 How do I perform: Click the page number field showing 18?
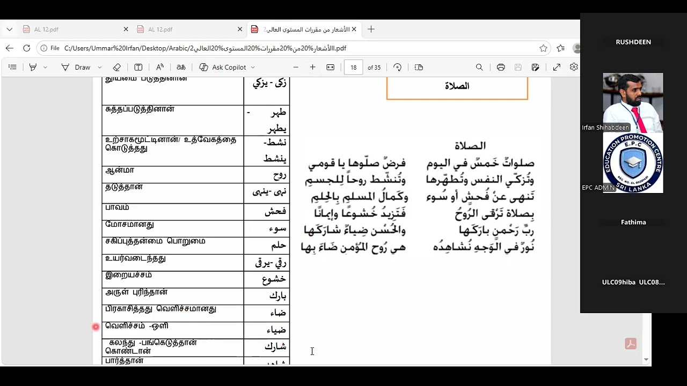coord(353,67)
